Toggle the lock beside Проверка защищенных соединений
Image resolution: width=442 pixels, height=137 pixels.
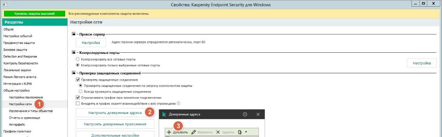coord(74,73)
